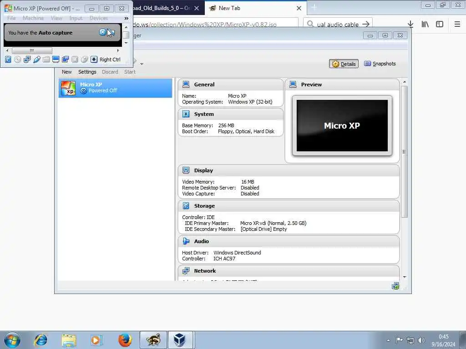Click the General section icon in the manager window
Screen dimensions: 466x349
point(186,84)
